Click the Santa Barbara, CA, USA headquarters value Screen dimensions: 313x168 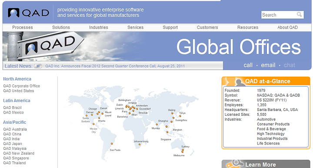[x=277, y=110]
